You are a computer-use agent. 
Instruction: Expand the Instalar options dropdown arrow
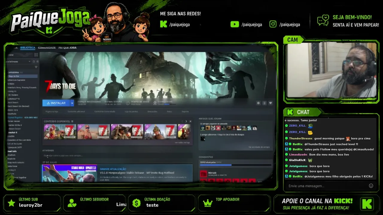click(x=72, y=103)
